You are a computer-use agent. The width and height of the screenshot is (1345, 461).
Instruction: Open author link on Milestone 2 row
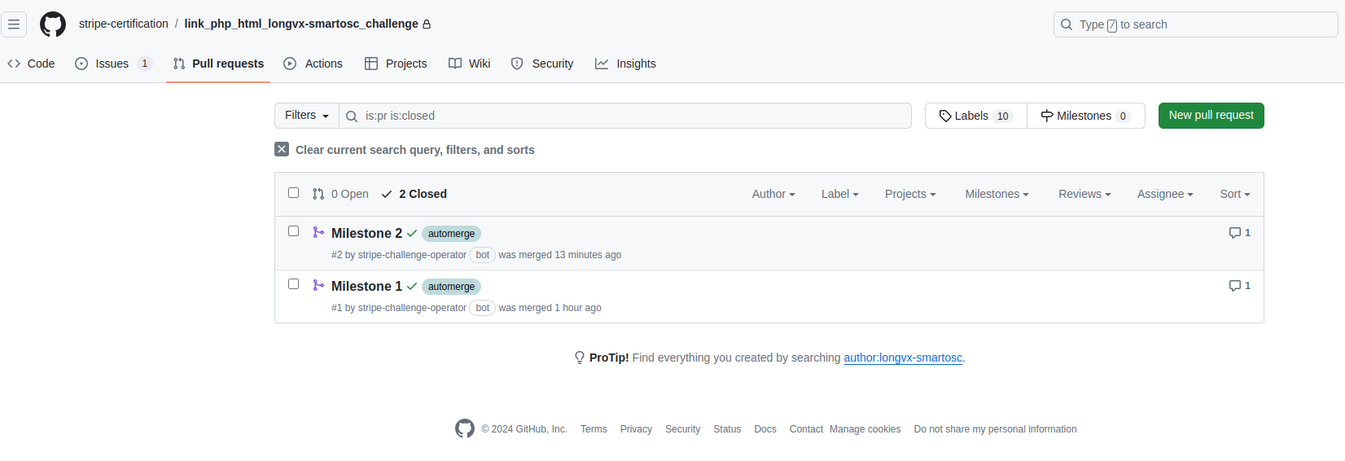412,255
